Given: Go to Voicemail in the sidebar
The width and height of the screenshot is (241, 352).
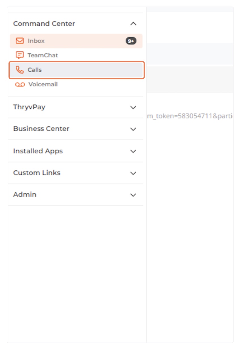Looking at the screenshot, I should (76, 85).
